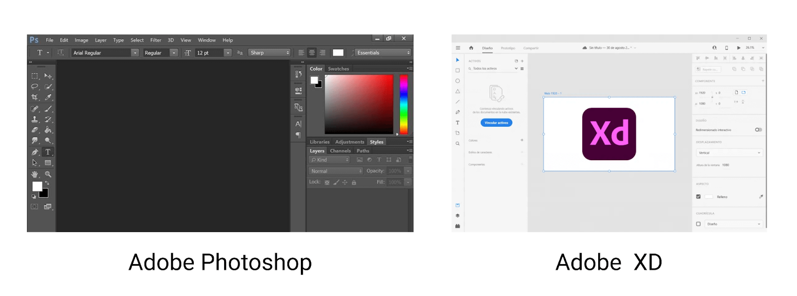Select the Rectangle tool in Adobe XD

(x=457, y=70)
